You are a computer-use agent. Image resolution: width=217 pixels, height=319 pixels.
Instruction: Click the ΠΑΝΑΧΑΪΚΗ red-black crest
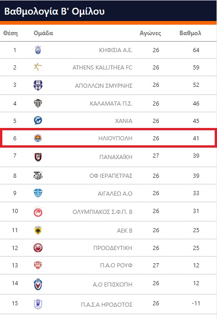tap(38, 157)
